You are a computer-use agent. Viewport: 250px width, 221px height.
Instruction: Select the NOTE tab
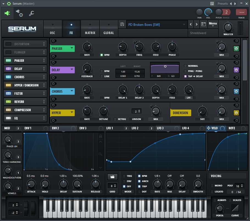coord(237,128)
